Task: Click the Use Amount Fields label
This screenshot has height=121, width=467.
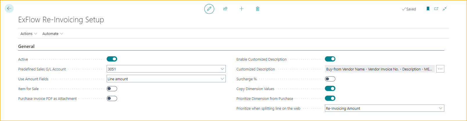Action: coord(33,79)
